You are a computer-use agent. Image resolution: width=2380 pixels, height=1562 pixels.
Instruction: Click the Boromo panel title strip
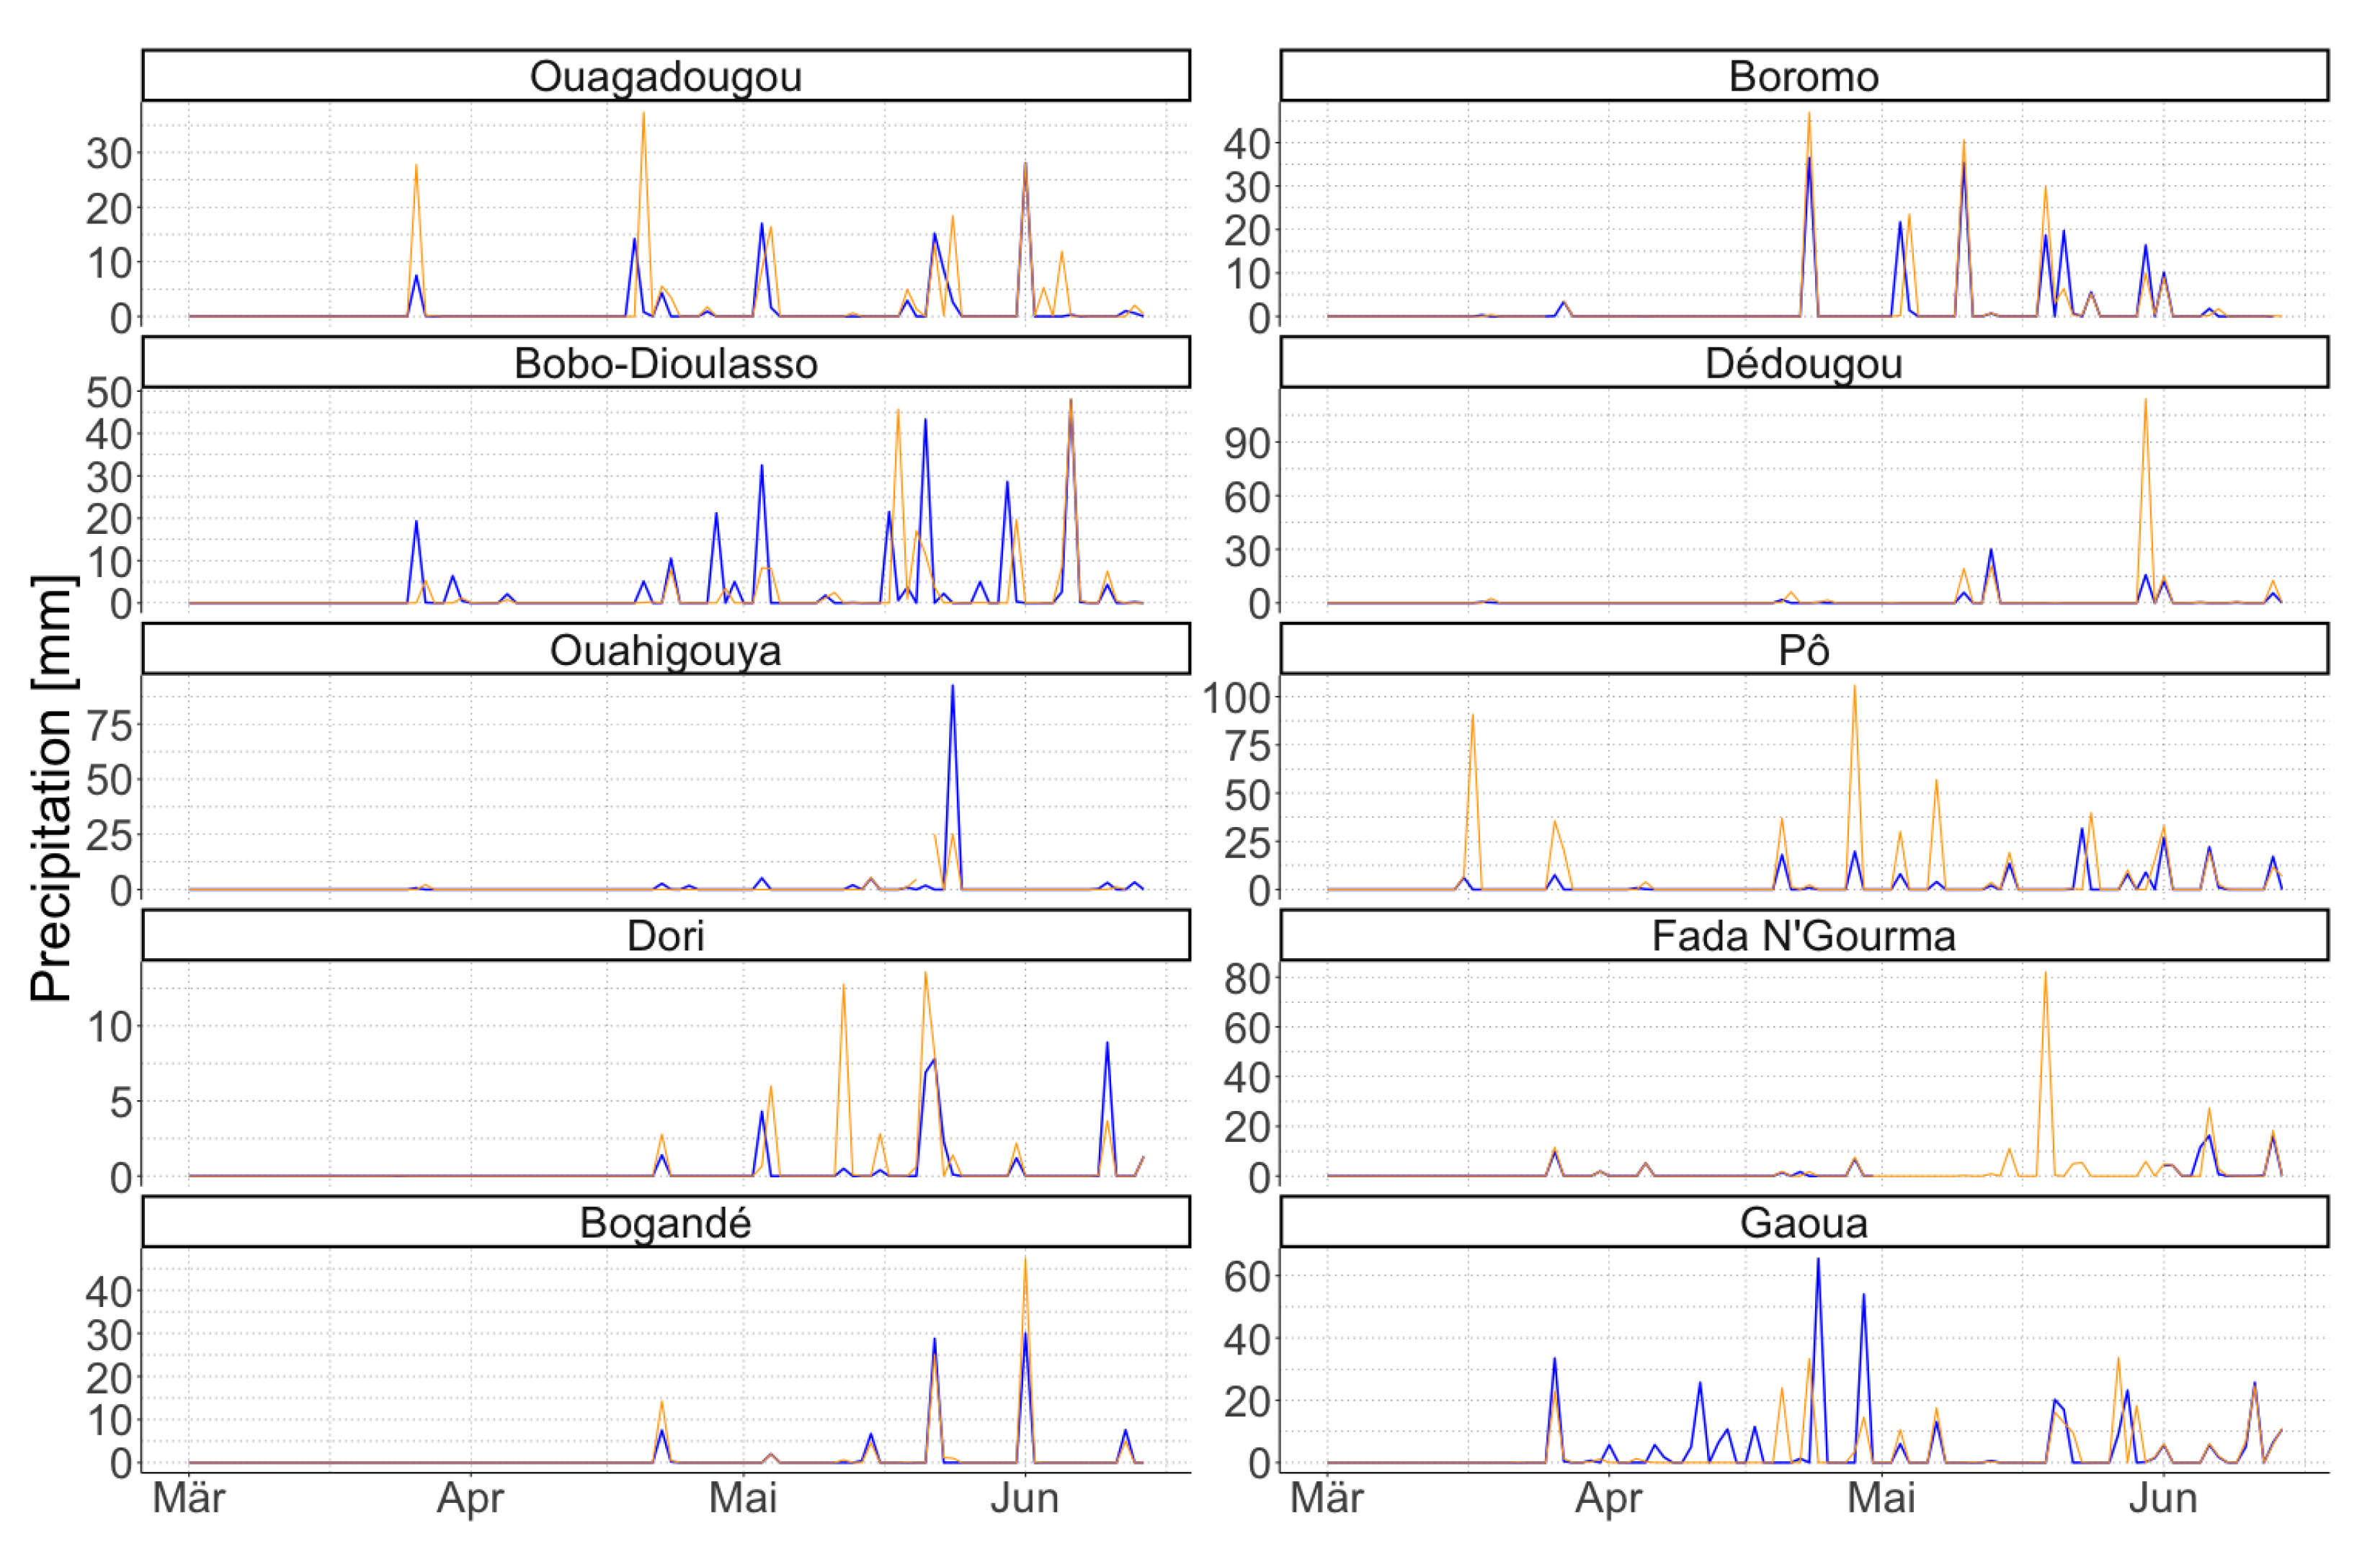coord(1803,76)
